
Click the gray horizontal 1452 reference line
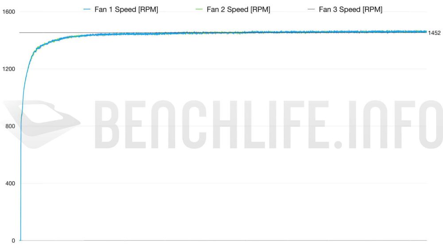click(57, 33)
